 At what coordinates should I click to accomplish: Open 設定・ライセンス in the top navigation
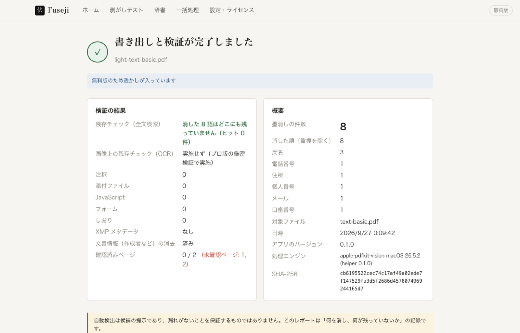point(232,10)
